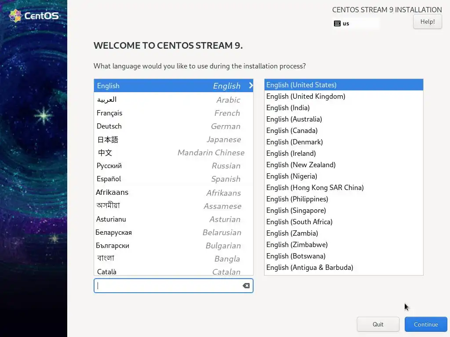Select the Belarusian language row
This screenshot has height=337, width=450.
[x=173, y=233]
